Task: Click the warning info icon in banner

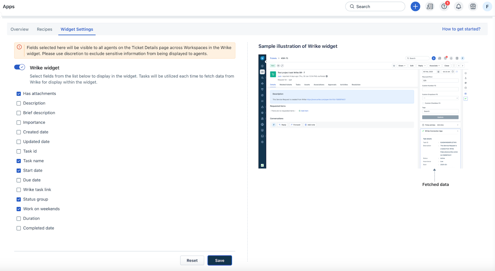Action: tap(19, 47)
